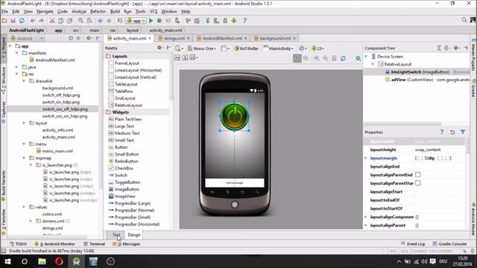The width and height of the screenshot is (477, 268).
Task: Open the File menu
Action: coord(4,12)
